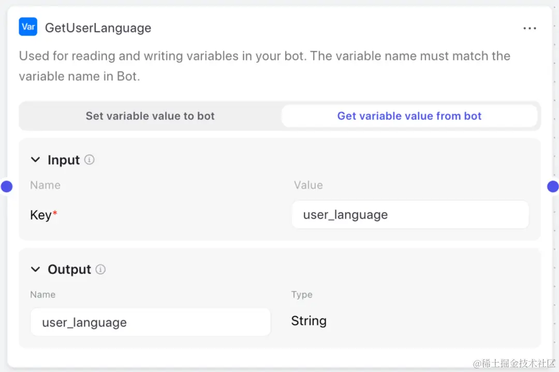Click the info icon beside Input
Viewport: 559px width, 372px height.
(90, 160)
